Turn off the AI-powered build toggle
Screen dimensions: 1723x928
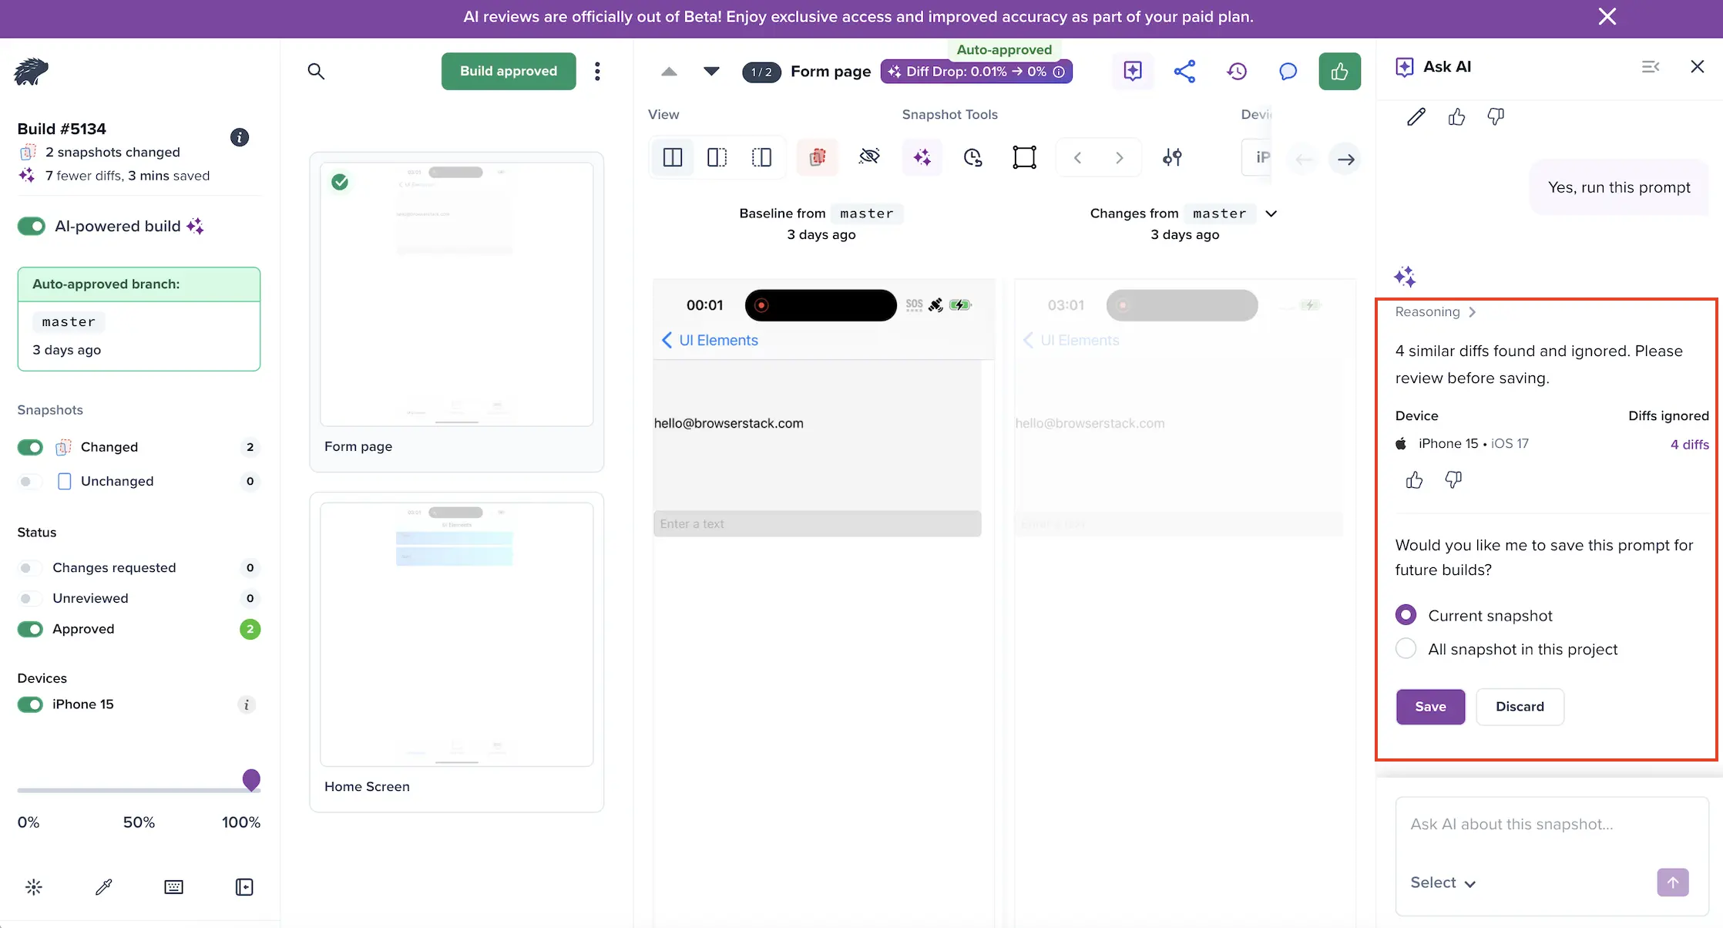pos(31,226)
